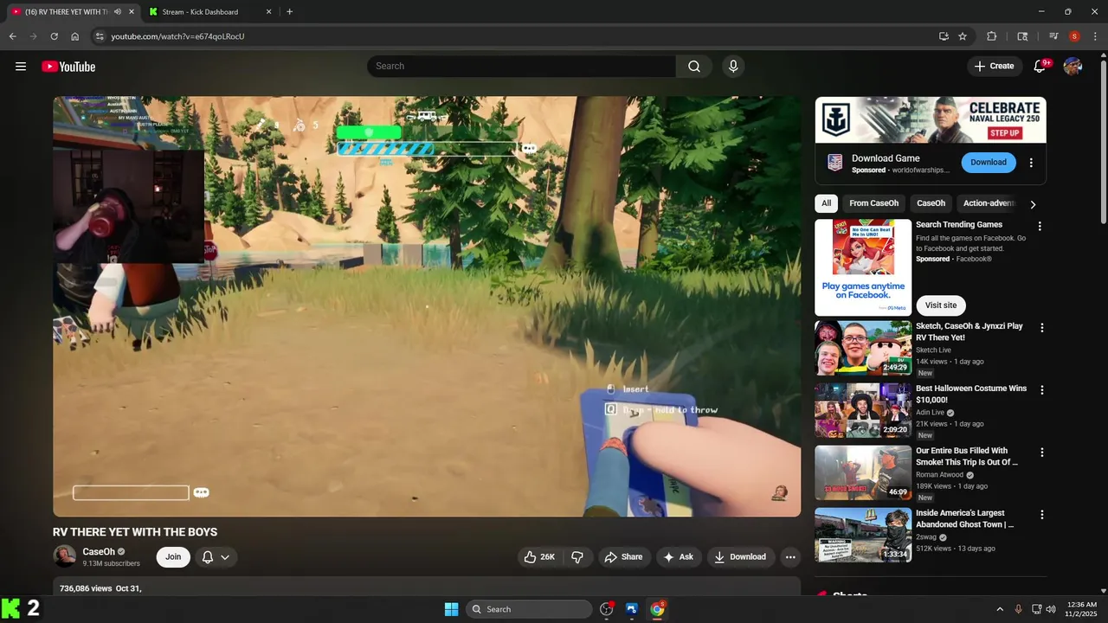Viewport: 1108px width, 623px height.
Task: Open the Chrome home page button
Action: (75, 36)
